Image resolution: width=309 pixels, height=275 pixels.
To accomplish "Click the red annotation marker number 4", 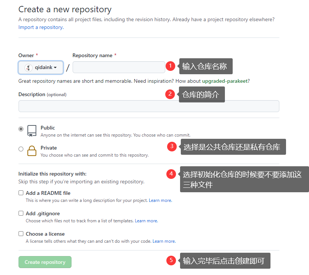I will (171, 173).
